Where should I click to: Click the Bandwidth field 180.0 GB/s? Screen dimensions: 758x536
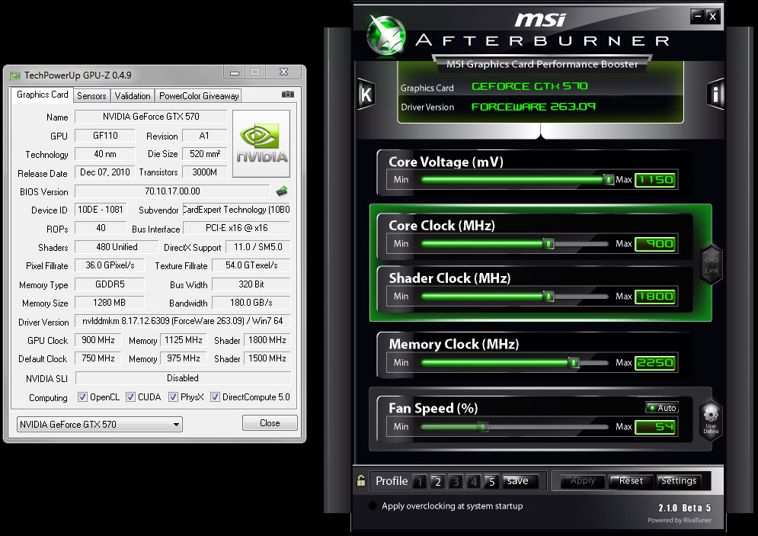[251, 303]
